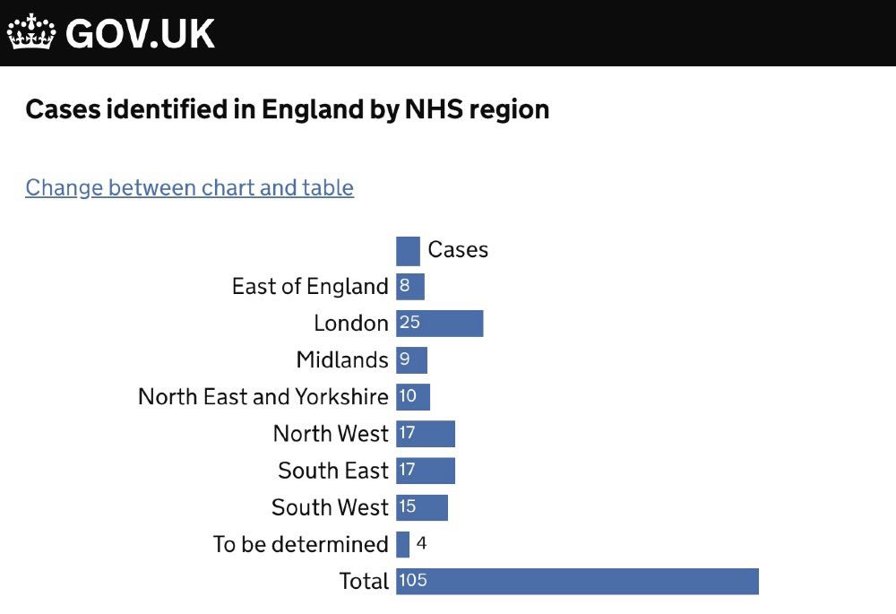Viewport: 896px width, 614px height.
Task: Click the blue Cases legend swatch
Action: (408, 250)
